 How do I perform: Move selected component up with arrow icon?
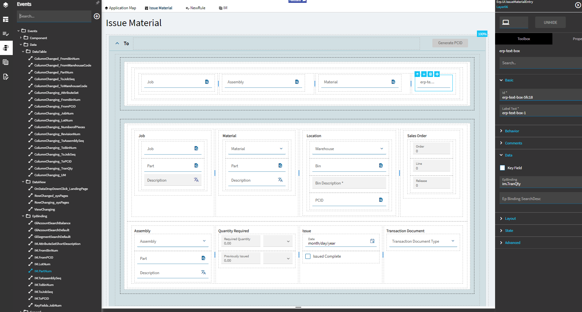tap(417, 74)
